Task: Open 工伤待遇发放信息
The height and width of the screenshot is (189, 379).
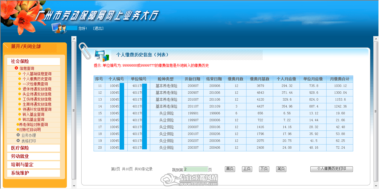Action: point(37,99)
